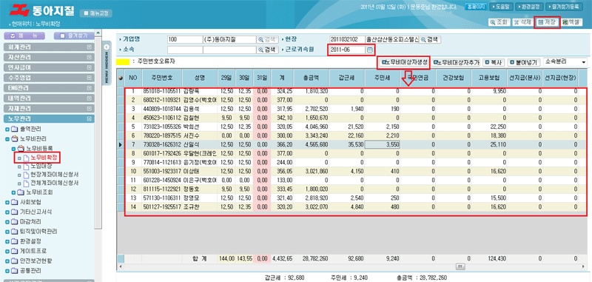Expand the 자산관리 menu section
This screenshot has width=592, height=282.
[49, 58]
